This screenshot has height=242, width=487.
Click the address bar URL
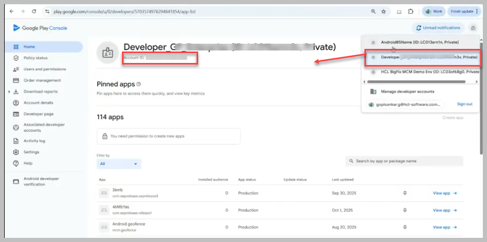124,11
